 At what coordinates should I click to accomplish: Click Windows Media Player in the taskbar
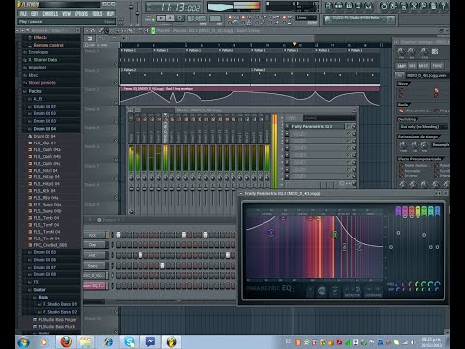pos(44,342)
